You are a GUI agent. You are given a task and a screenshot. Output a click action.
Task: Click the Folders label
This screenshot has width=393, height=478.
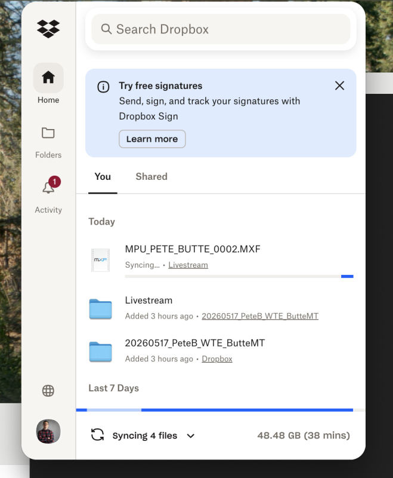point(48,155)
